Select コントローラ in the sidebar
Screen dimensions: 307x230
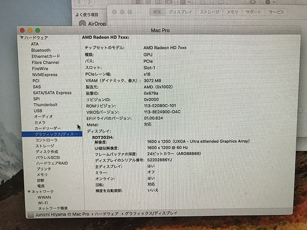tap(46, 140)
